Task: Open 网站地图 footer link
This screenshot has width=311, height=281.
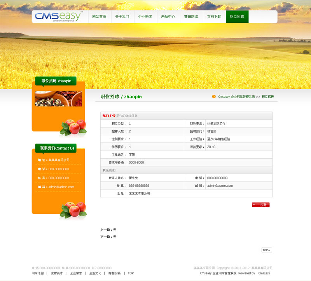Action: tap(38, 273)
